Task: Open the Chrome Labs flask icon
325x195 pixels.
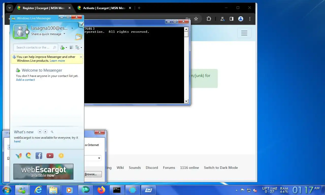Action: [x=222, y=19]
